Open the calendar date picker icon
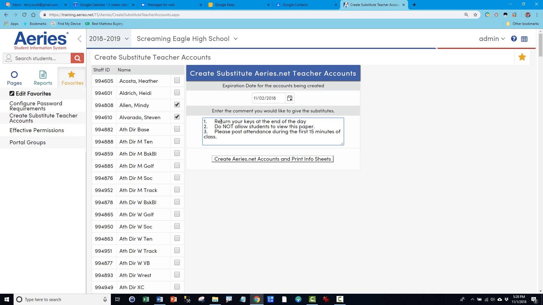 click(290, 98)
